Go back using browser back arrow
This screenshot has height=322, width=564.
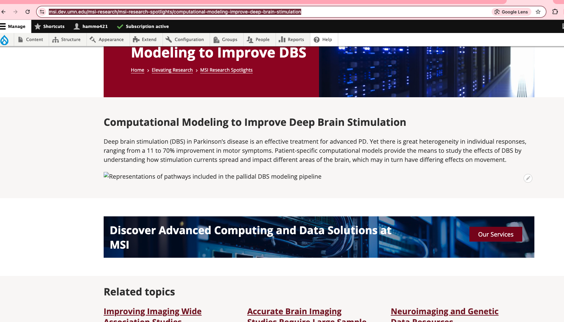[4, 12]
